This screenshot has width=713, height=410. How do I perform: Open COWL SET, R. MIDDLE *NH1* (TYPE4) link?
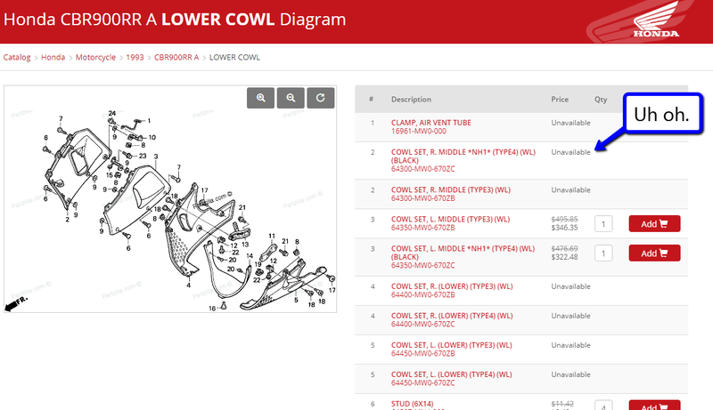[463, 156]
